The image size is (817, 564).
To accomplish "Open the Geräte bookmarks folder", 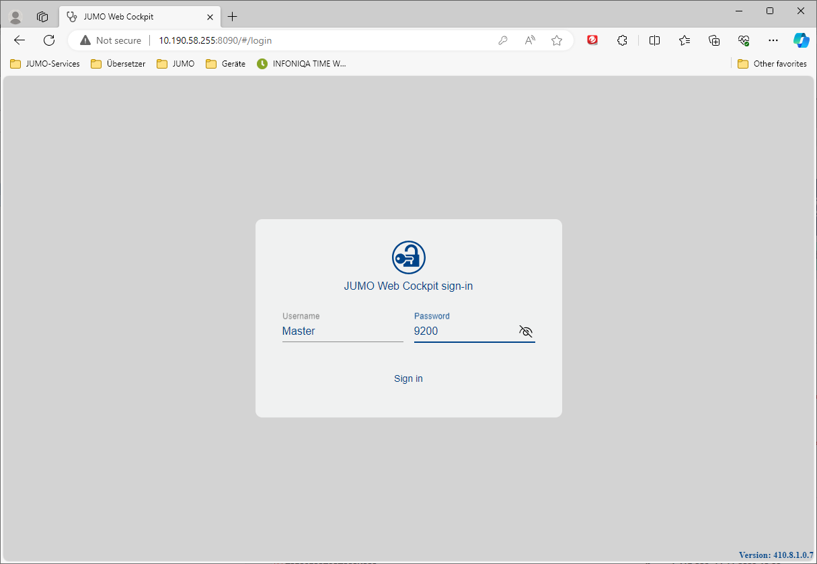I will [x=225, y=64].
